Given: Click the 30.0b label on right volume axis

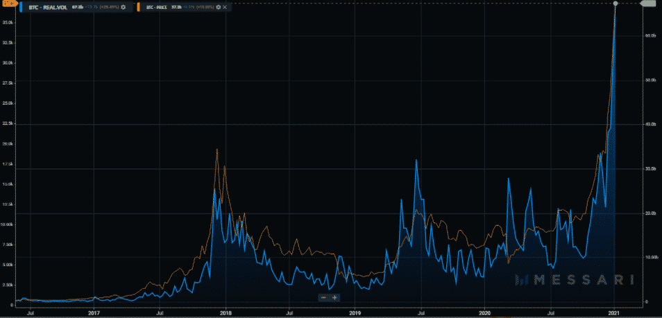Looking at the screenshot, I should (651, 169).
